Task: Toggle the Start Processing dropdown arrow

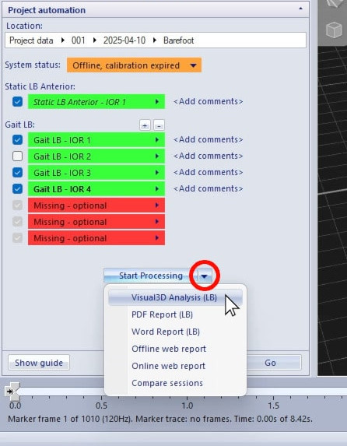Action: tap(204, 276)
